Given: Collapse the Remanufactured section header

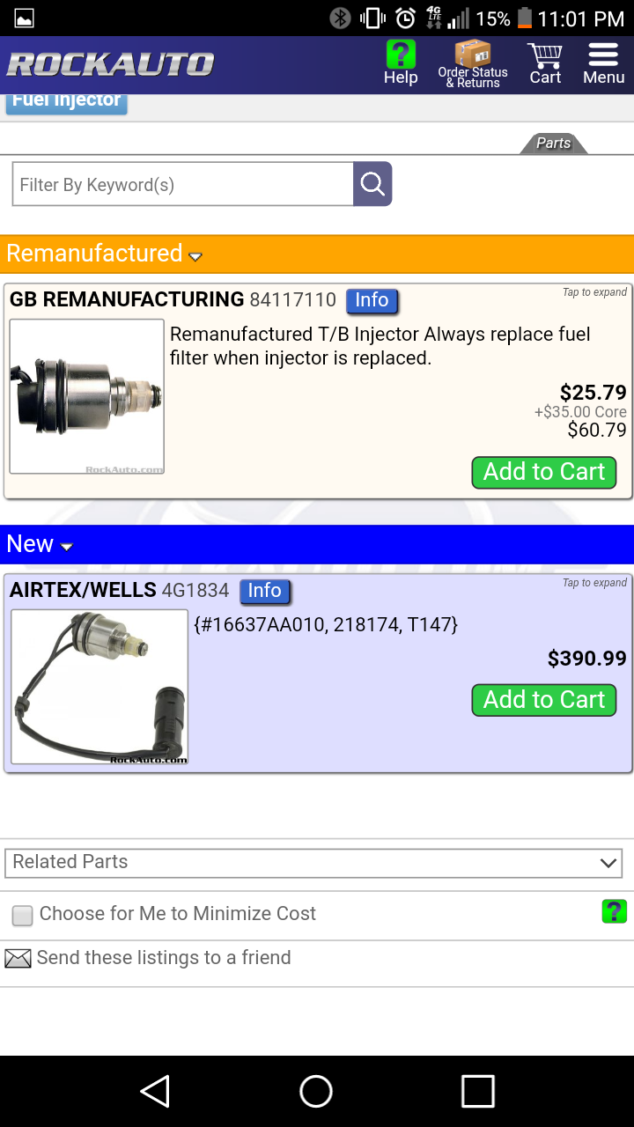Looking at the screenshot, I should pos(106,254).
